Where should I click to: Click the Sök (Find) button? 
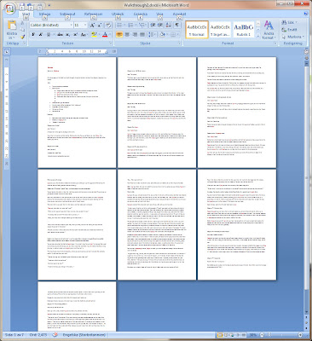pyautogui.click(x=289, y=22)
